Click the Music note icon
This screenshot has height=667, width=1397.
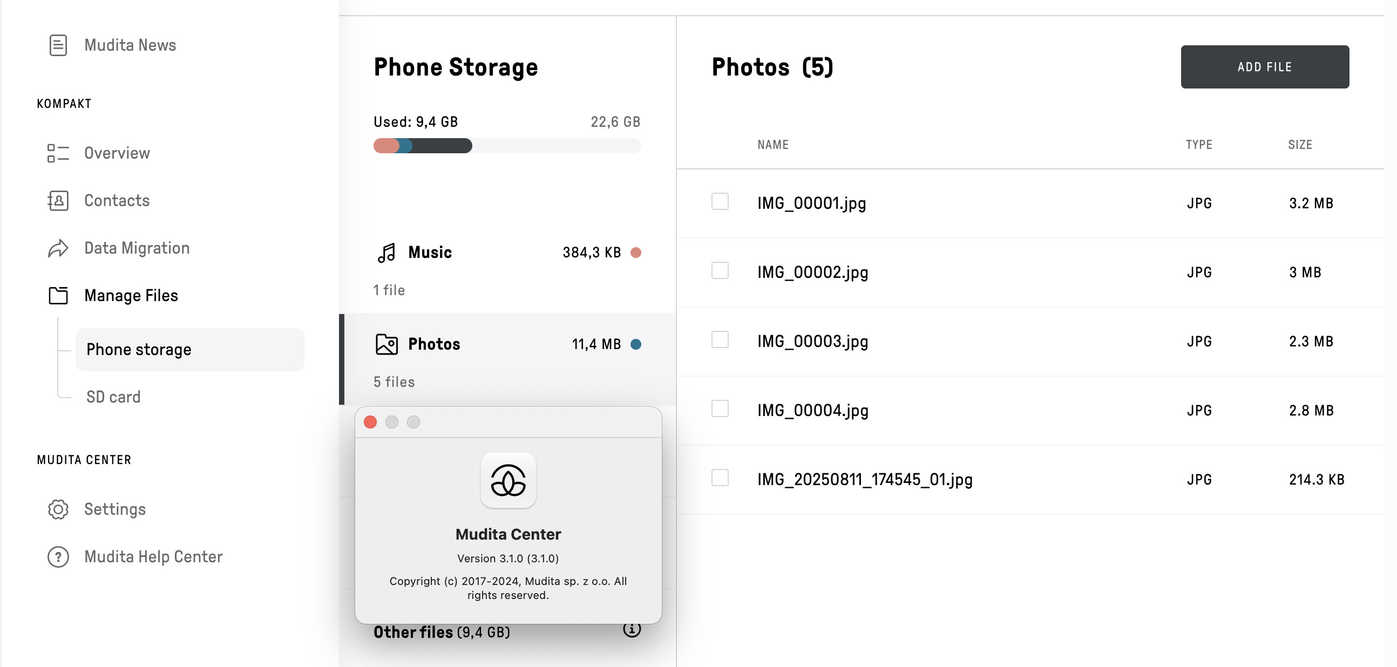pos(386,253)
